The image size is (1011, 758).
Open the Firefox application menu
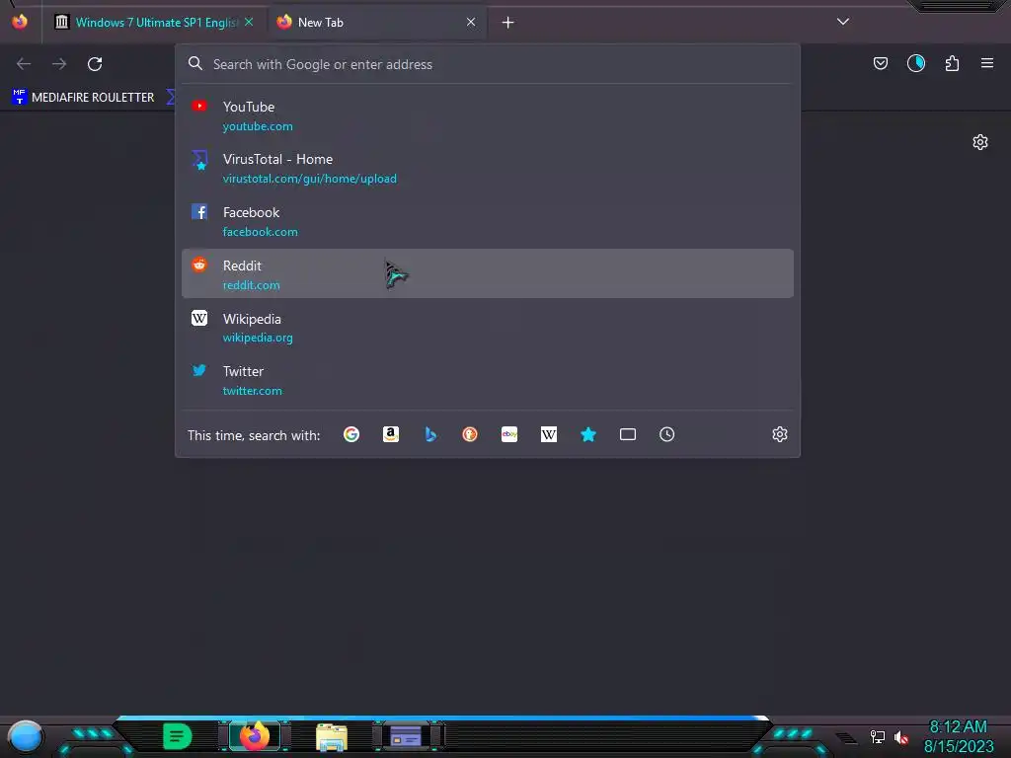pos(987,63)
